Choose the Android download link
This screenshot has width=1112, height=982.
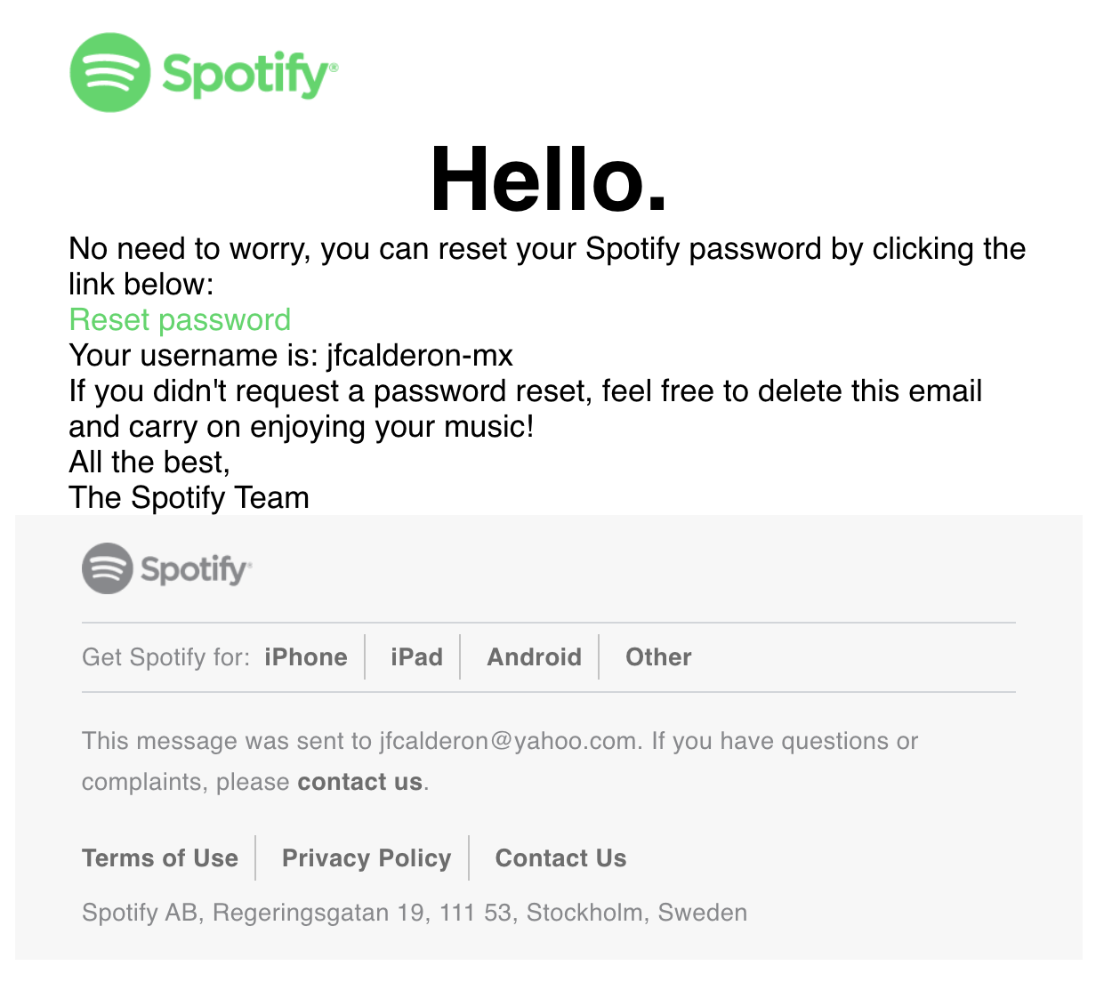coord(534,657)
